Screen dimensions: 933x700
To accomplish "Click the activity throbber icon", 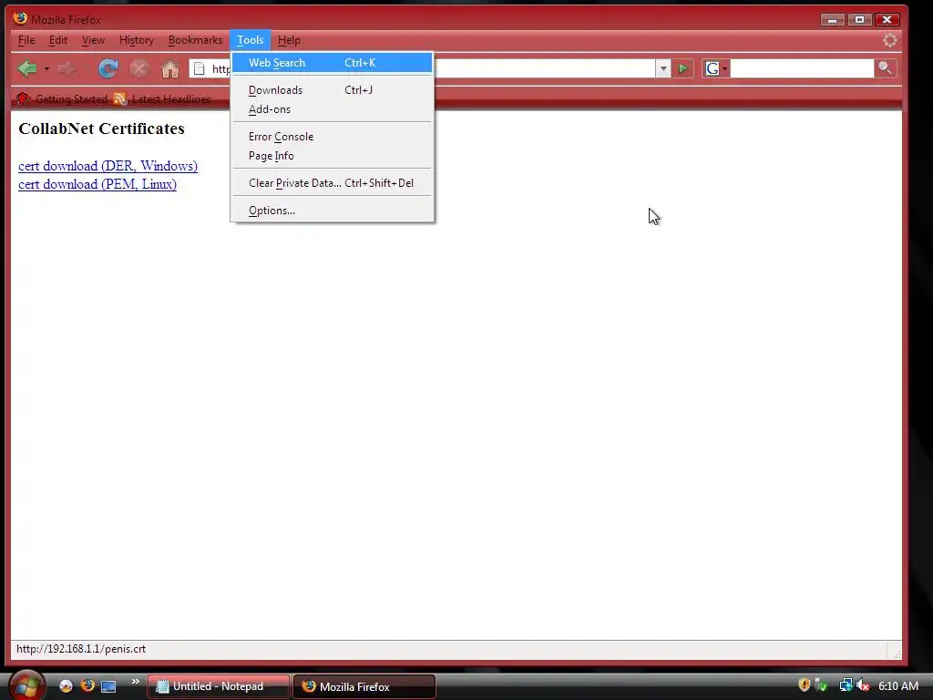I will (x=889, y=40).
